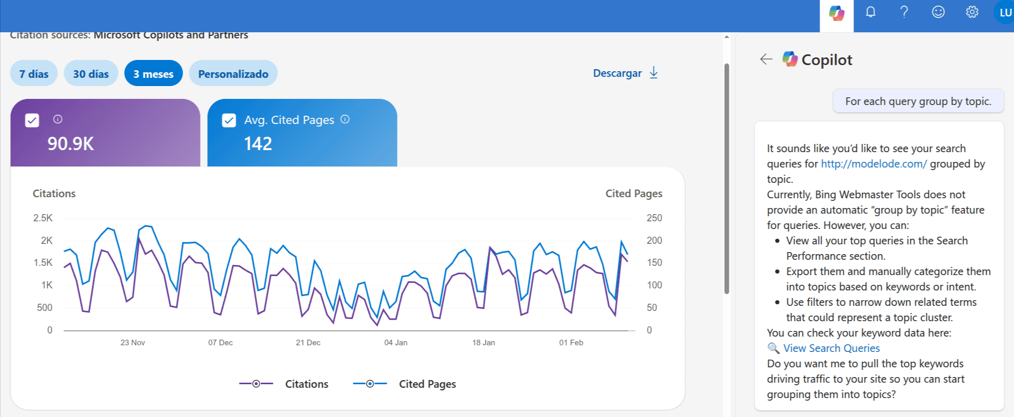Image resolution: width=1014 pixels, height=417 pixels.
Task: Download the report with Descargar
Action: click(x=625, y=73)
